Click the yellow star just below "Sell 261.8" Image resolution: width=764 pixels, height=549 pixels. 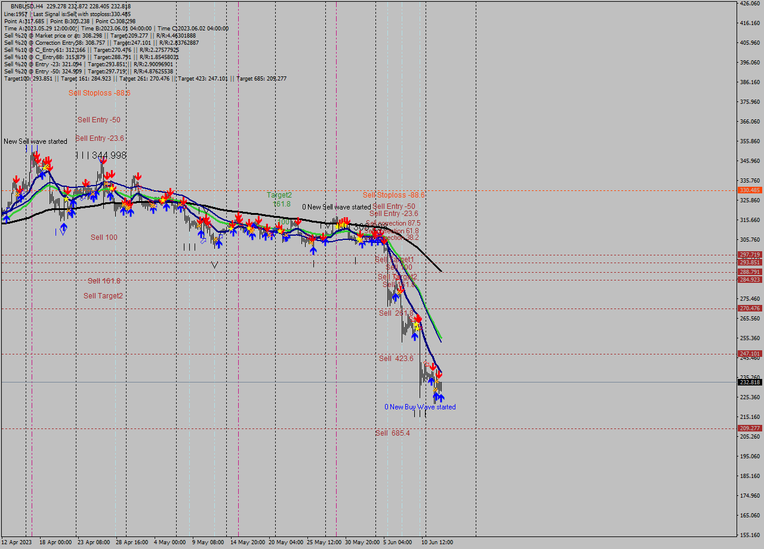416,326
